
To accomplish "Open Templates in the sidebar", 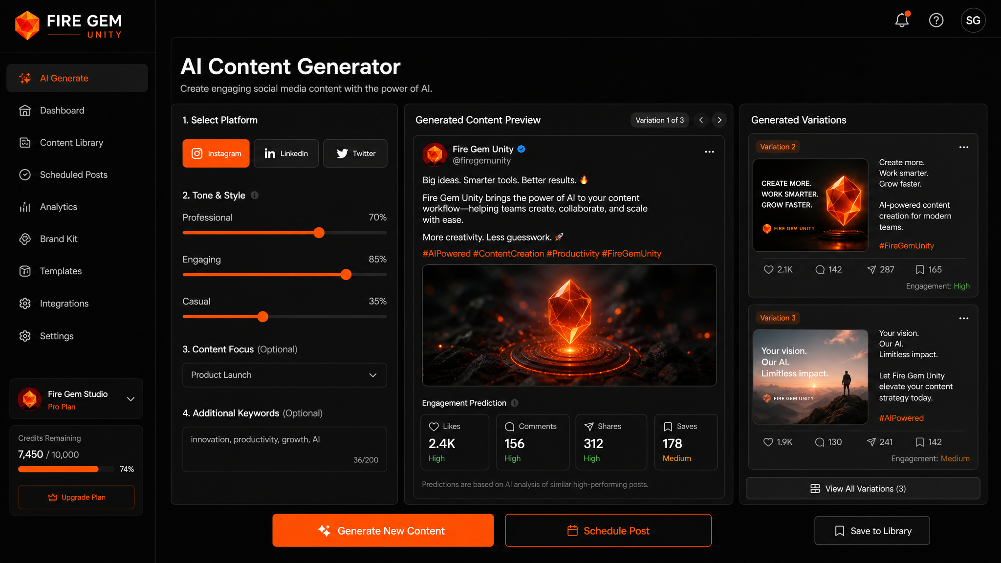I will [x=77, y=271].
